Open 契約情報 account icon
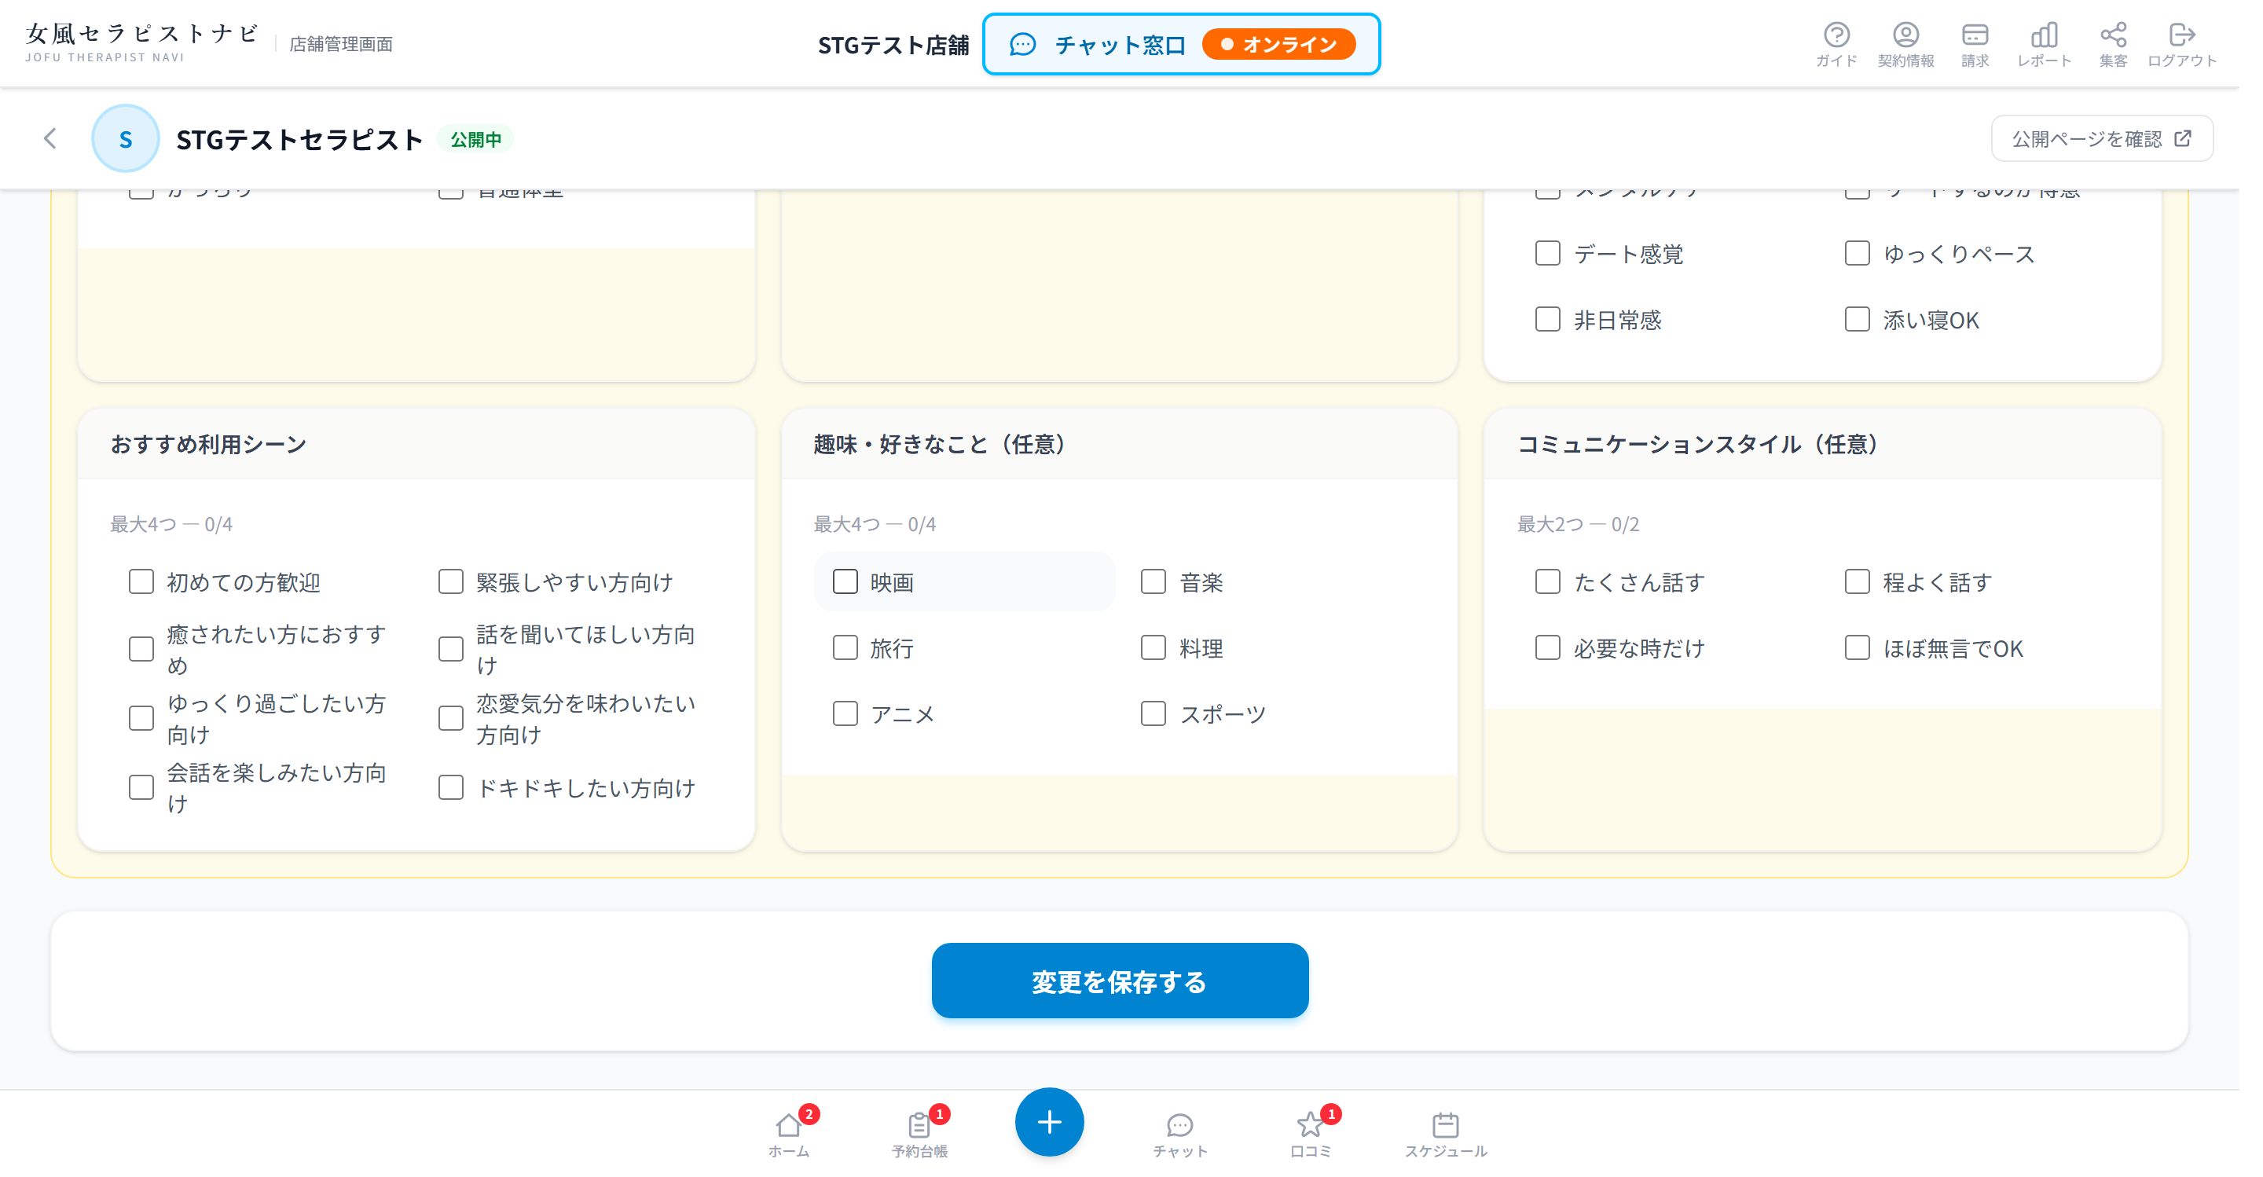2263x1177 pixels. 1926,44
